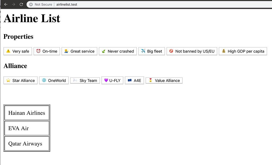The height and width of the screenshot is (165, 272).
Task: Toggle the Very safe property filter
Action: (18, 51)
